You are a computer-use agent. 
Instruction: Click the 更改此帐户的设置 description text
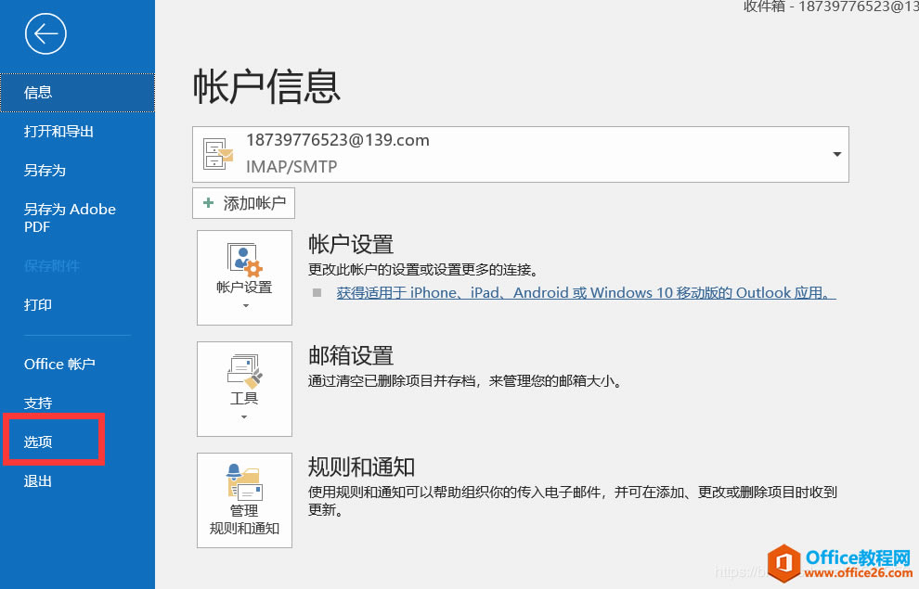pyautogui.click(x=423, y=270)
